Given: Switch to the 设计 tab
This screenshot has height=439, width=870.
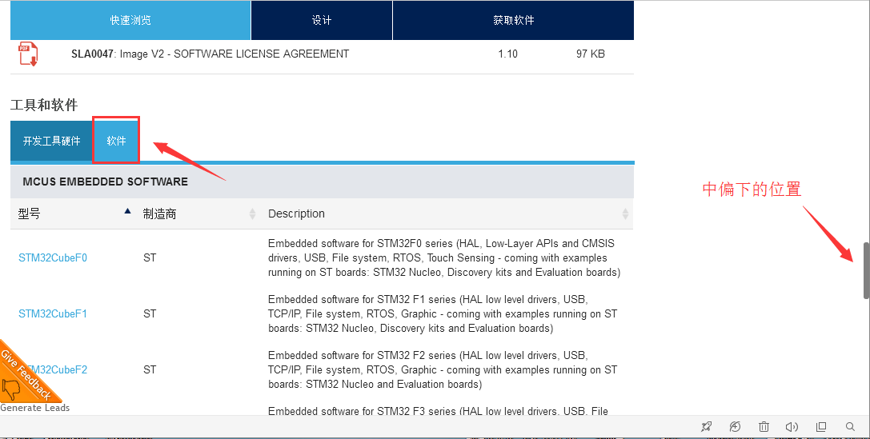Looking at the screenshot, I should coord(322,20).
